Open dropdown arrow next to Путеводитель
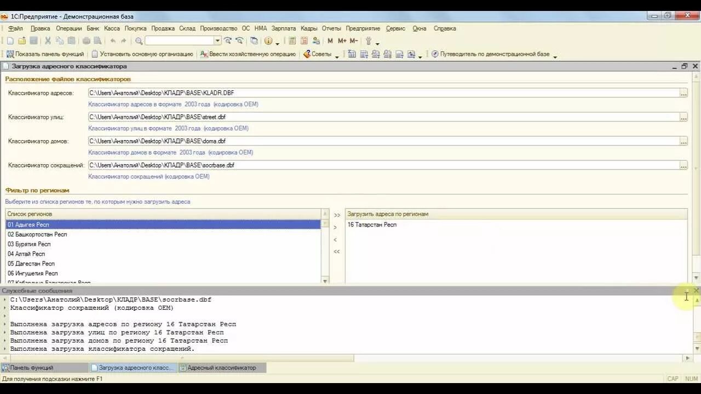This screenshot has width=701, height=394. click(x=555, y=56)
